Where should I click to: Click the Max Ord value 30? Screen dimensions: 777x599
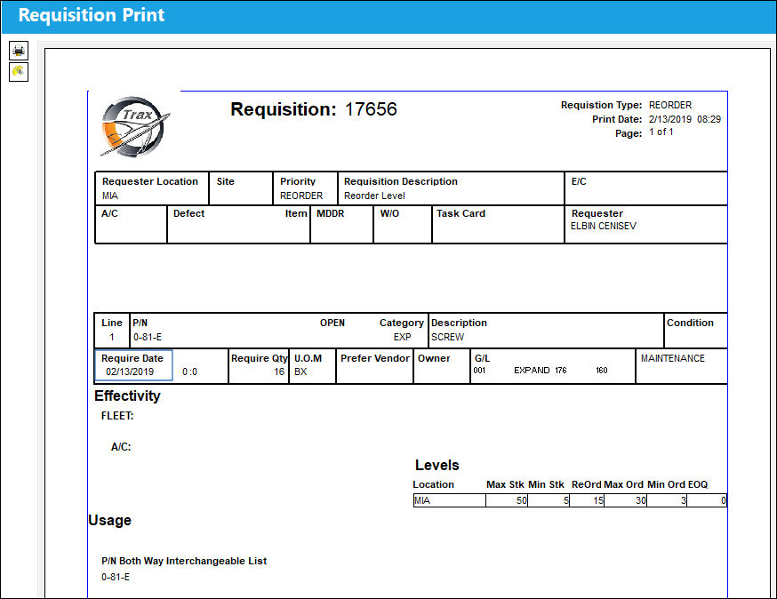point(641,500)
